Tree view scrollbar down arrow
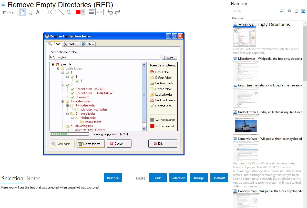This screenshot has height=208, width=307. point(144,128)
